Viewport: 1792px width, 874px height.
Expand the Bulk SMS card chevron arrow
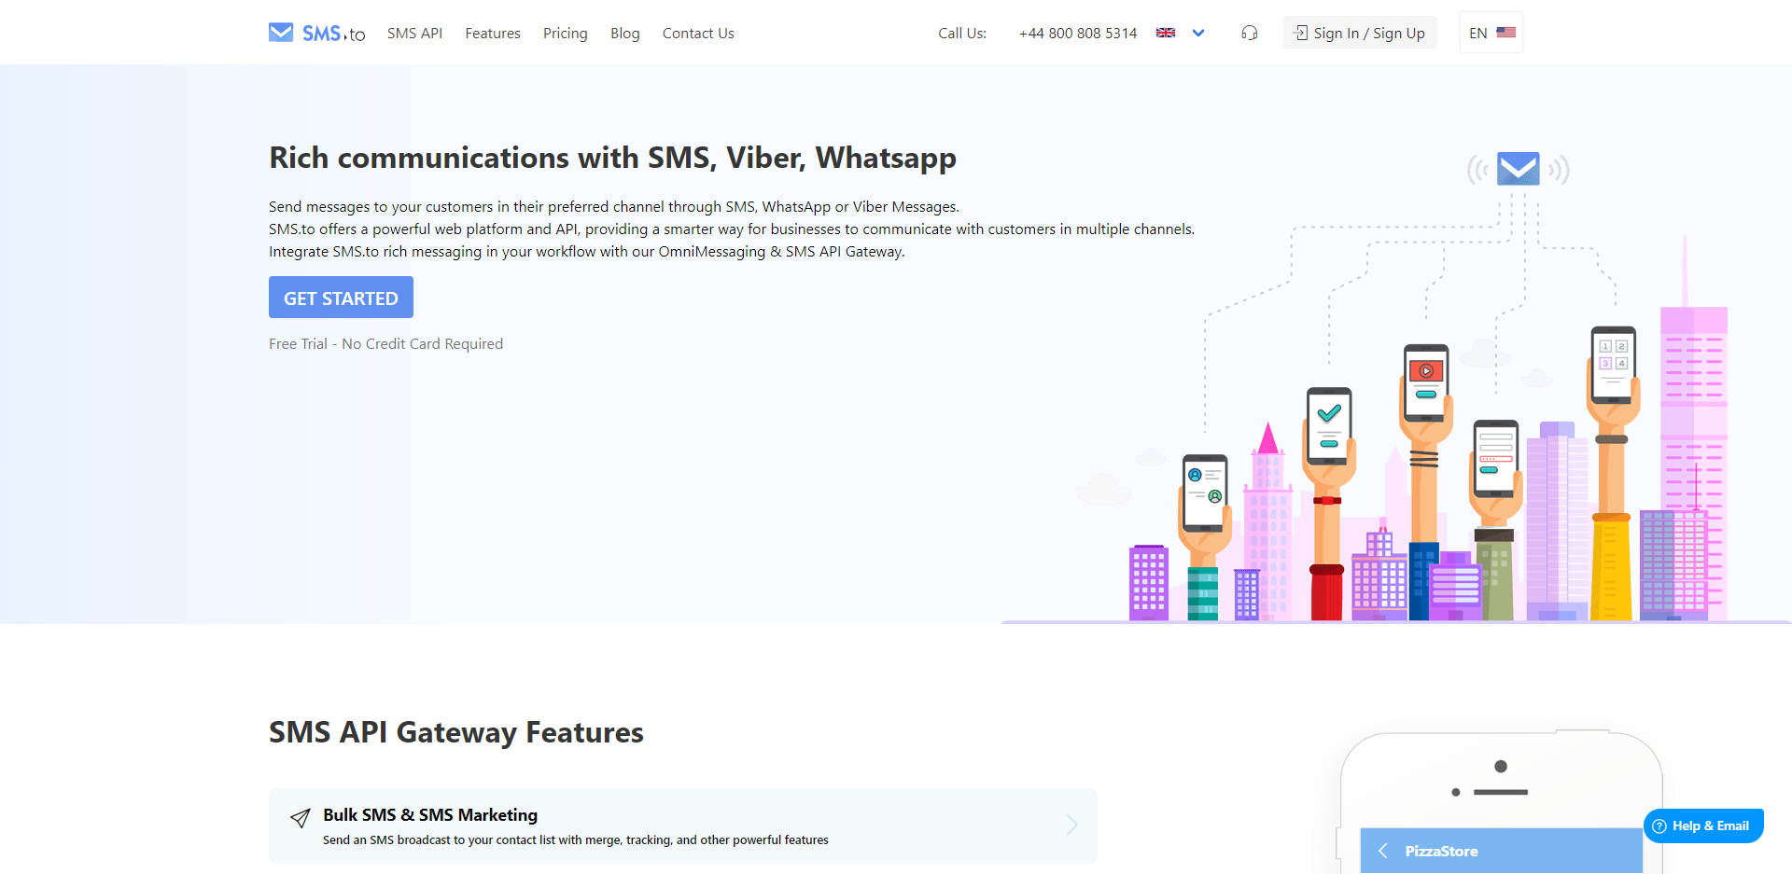[x=1071, y=825]
